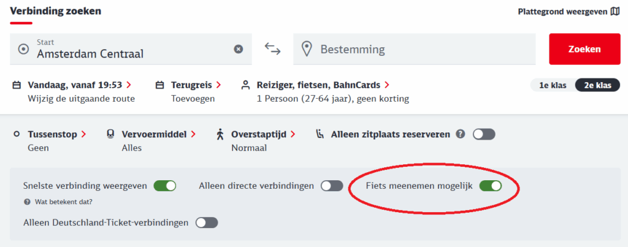
Task: Click the train icon next to Vervoermiddel
Action: 110,134
